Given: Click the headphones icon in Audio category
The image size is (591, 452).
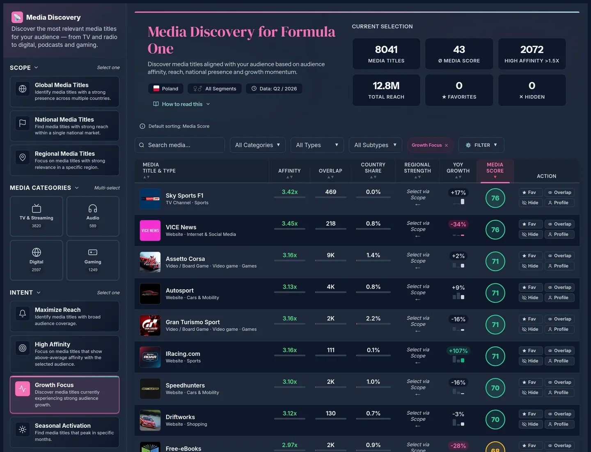Looking at the screenshot, I should pos(93,208).
